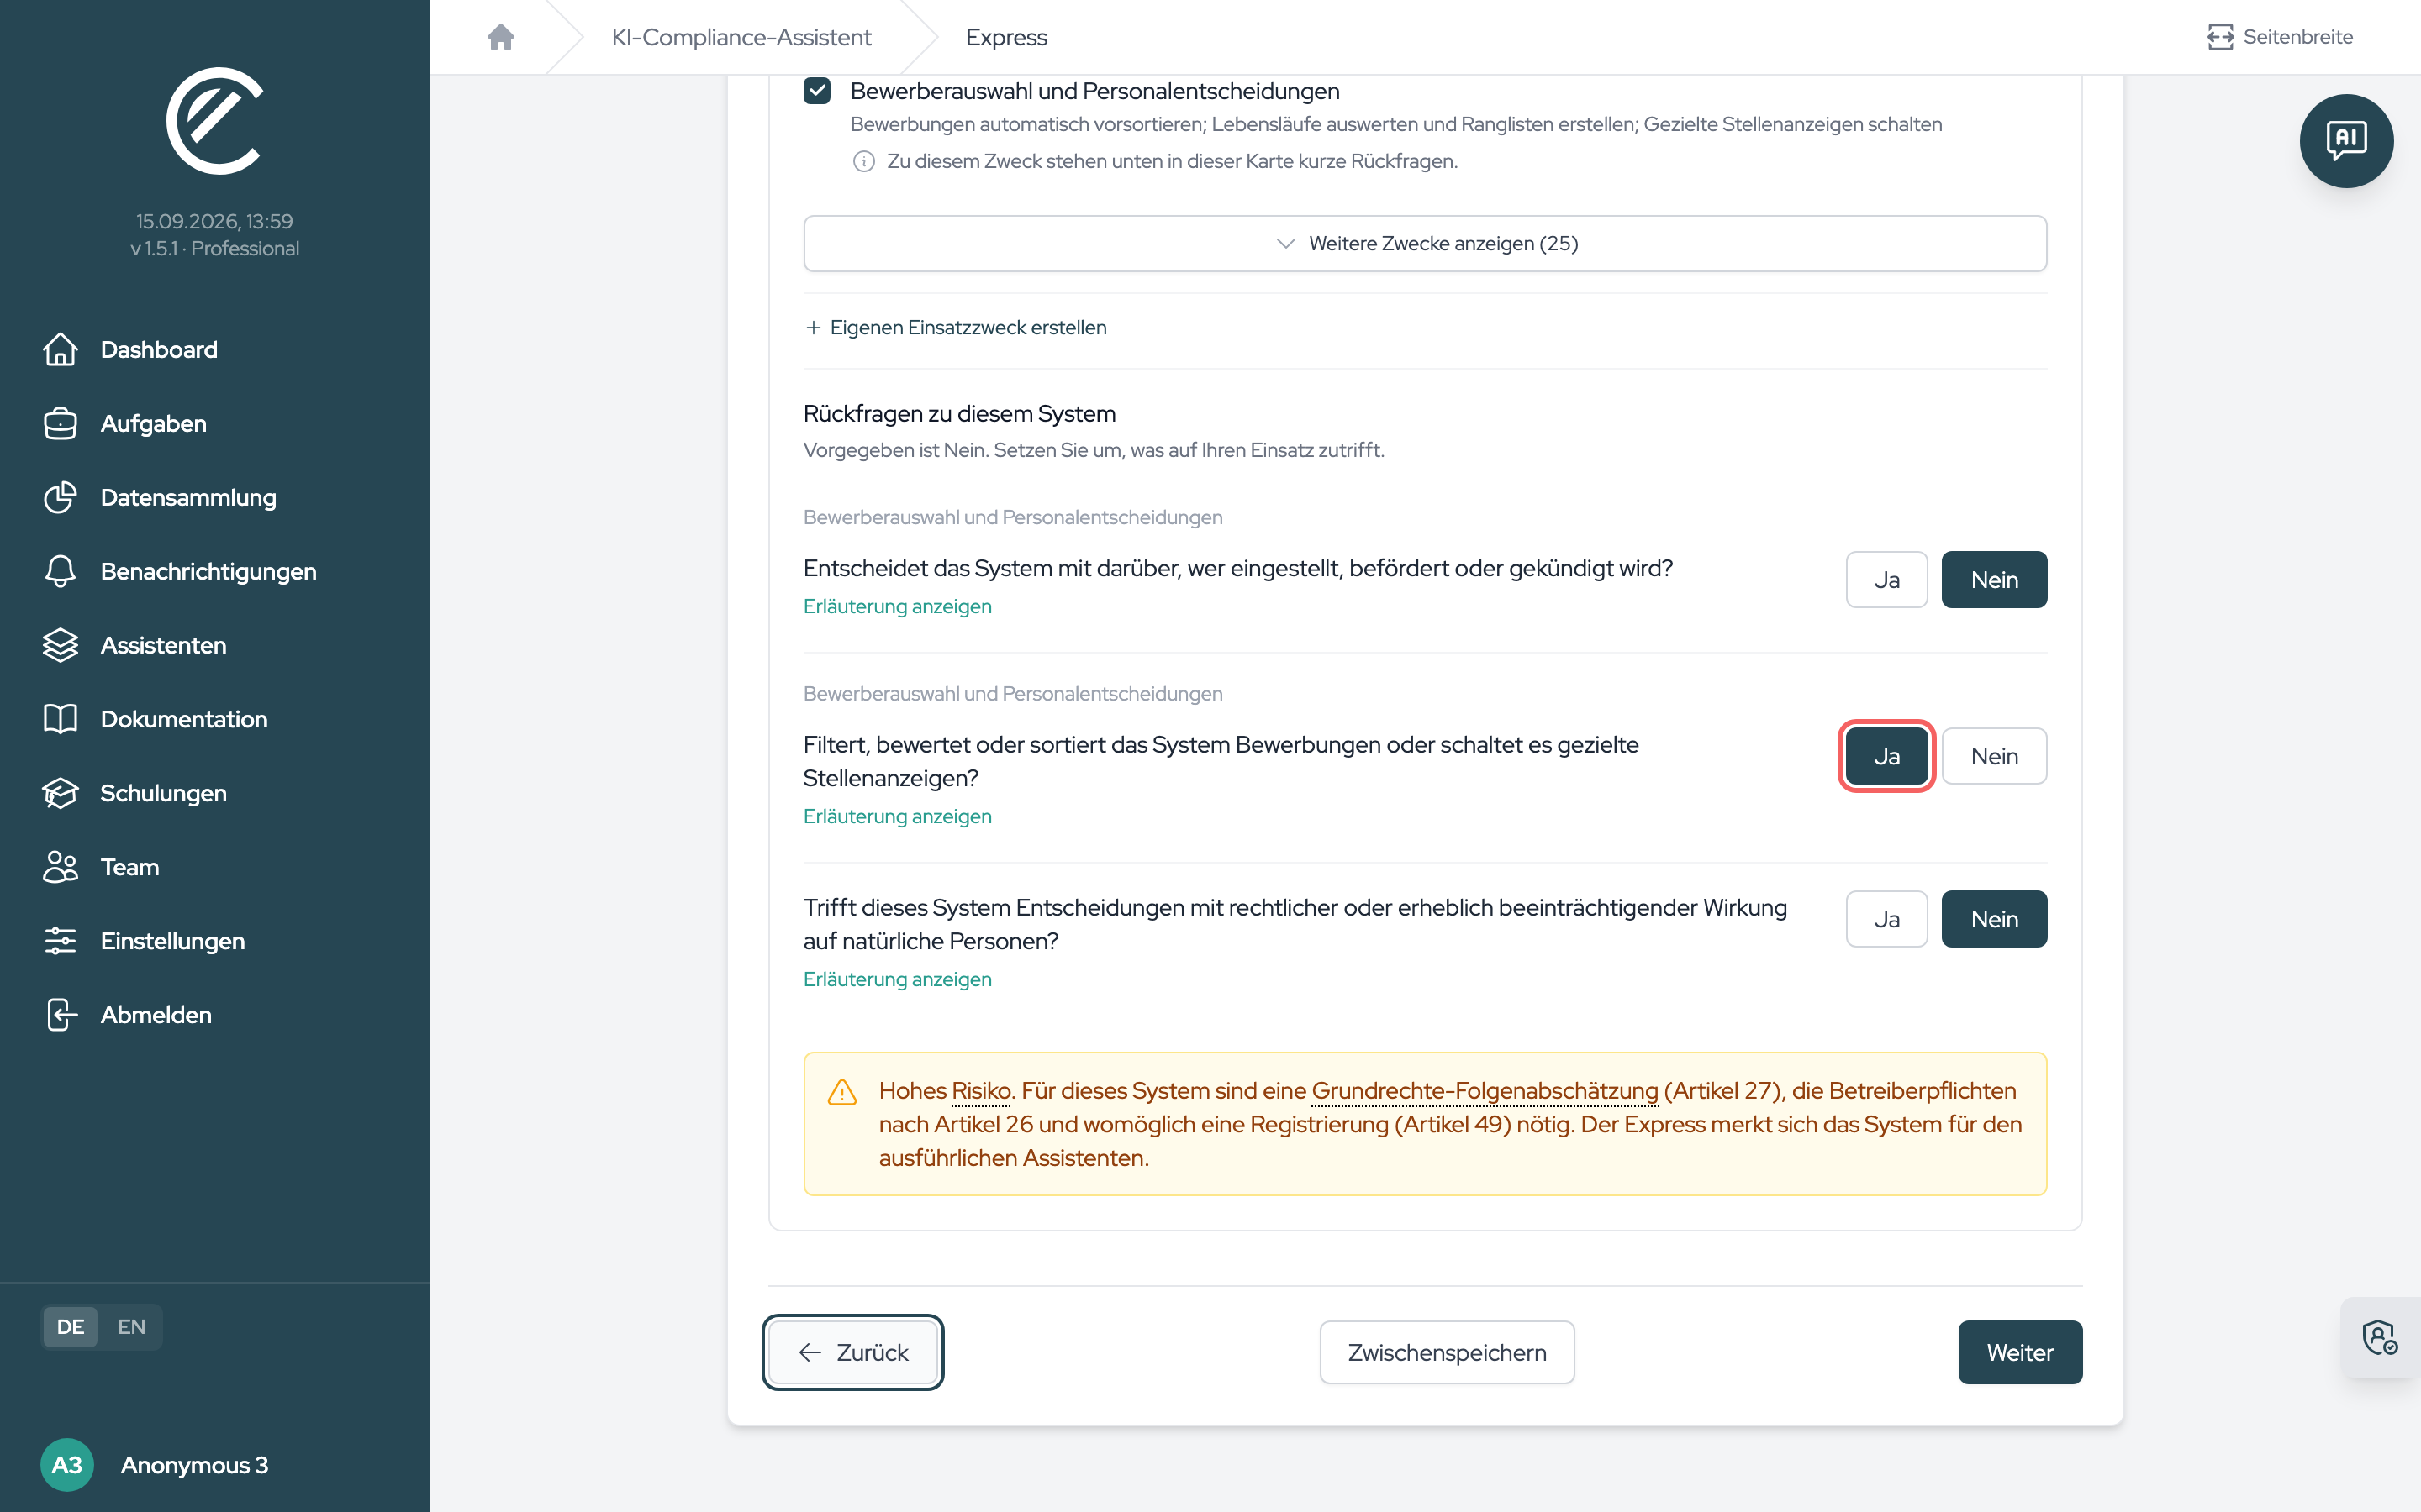
Task: Select Nein for rechtlicher Wirkung question
Action: pos(1994,919)
